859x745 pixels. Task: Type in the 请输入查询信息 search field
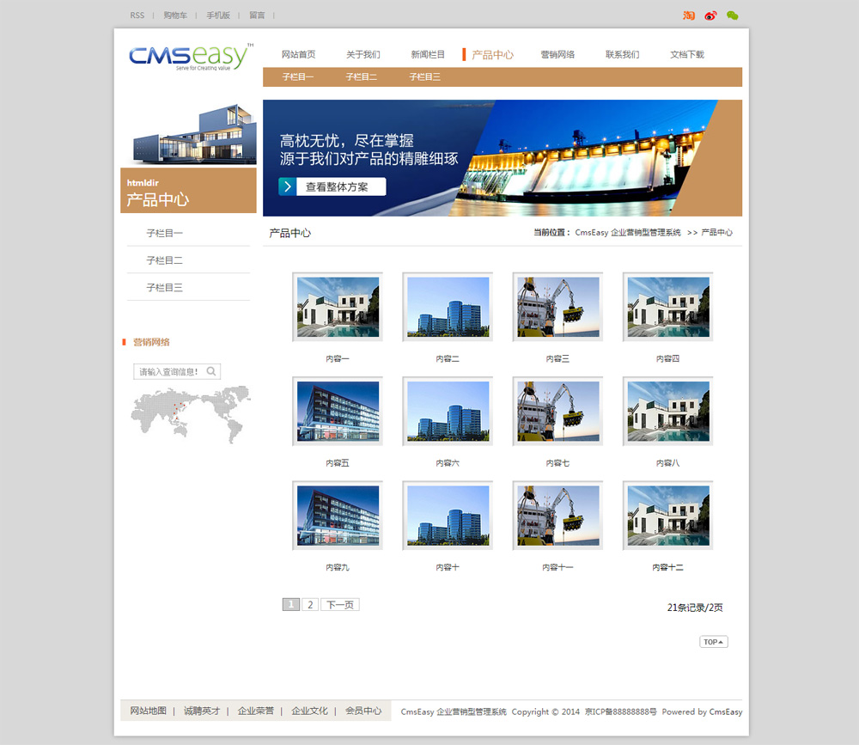tap(169, 372)
